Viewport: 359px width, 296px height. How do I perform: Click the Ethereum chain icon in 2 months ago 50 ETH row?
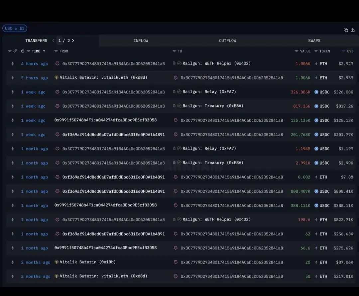(13, 276)
